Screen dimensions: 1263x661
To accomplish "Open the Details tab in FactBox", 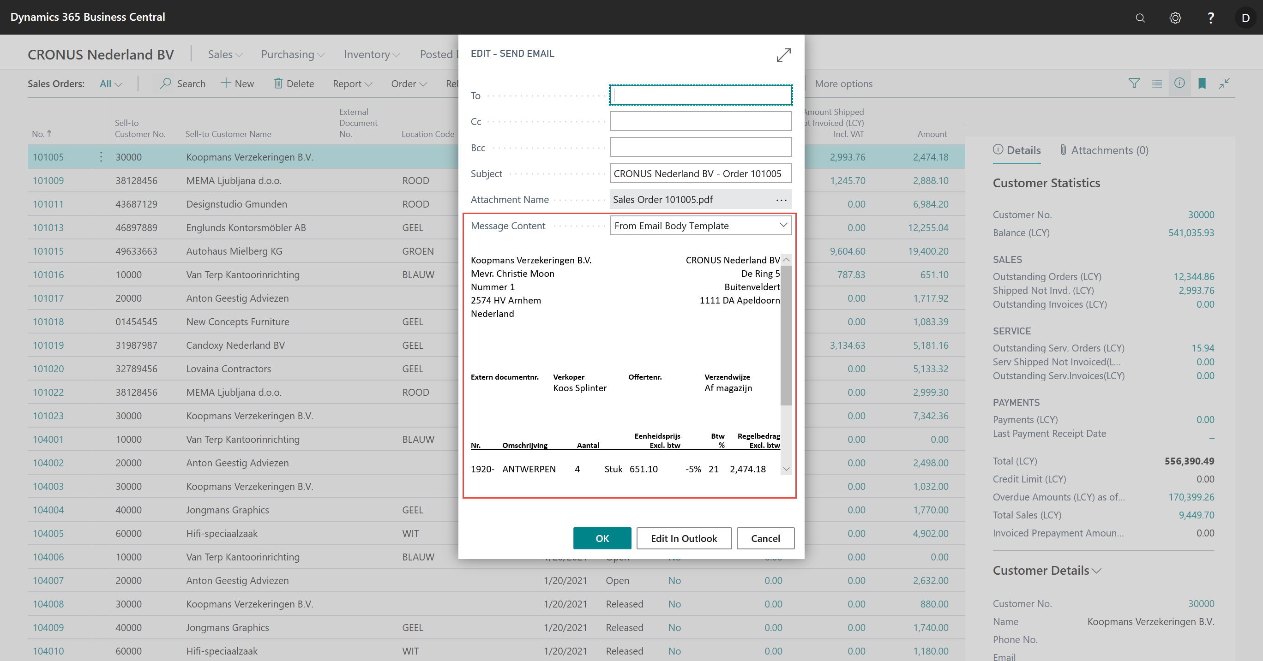I will 1017,150.
